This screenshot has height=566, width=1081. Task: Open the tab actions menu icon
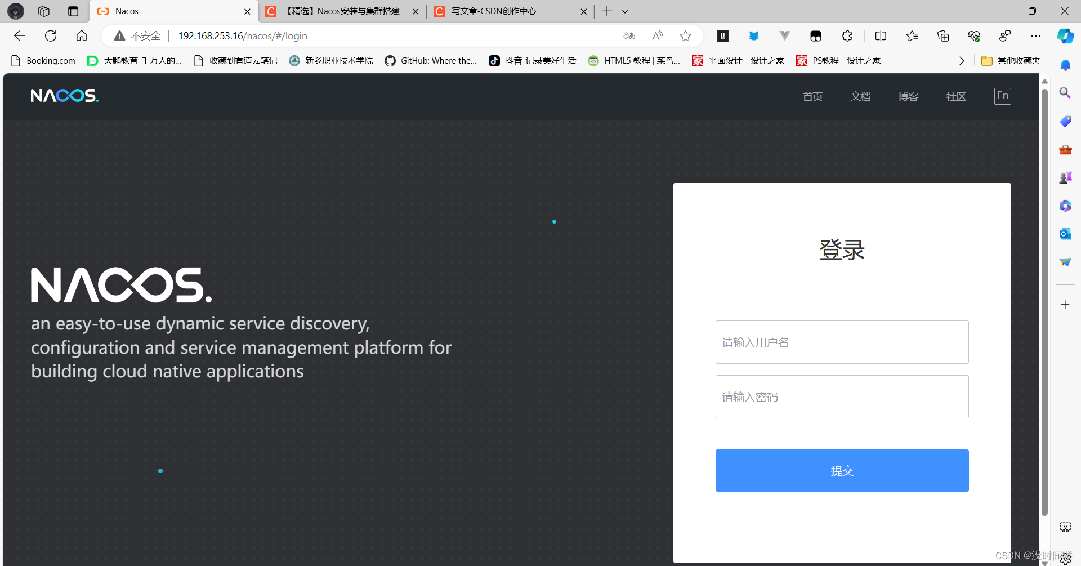tap(73, 11)
